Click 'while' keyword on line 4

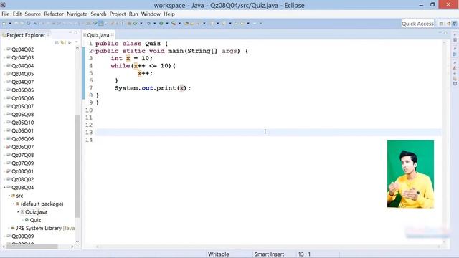pyautogui.click(x=120, y=66)
